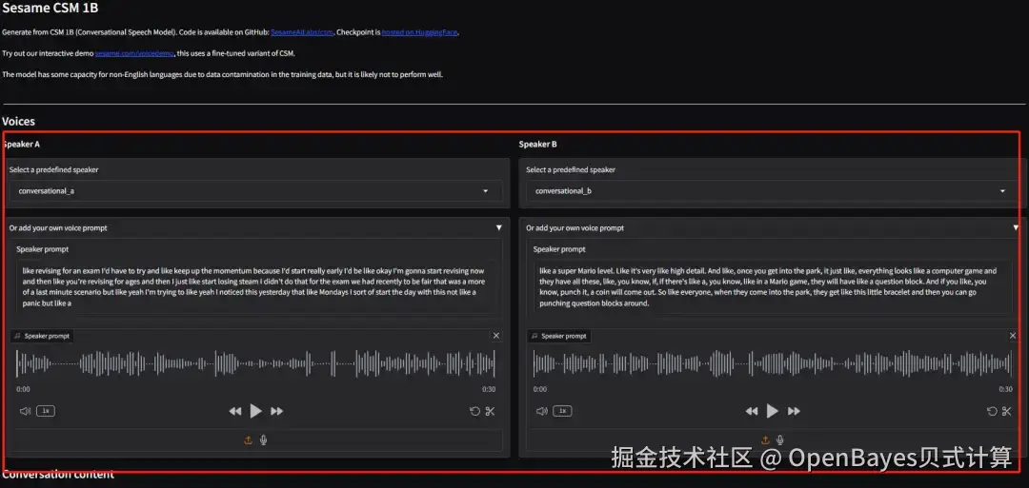Clear Speaker A audio with X
Viewport: 1029px width, 488px height.
[x=496, y=336]
